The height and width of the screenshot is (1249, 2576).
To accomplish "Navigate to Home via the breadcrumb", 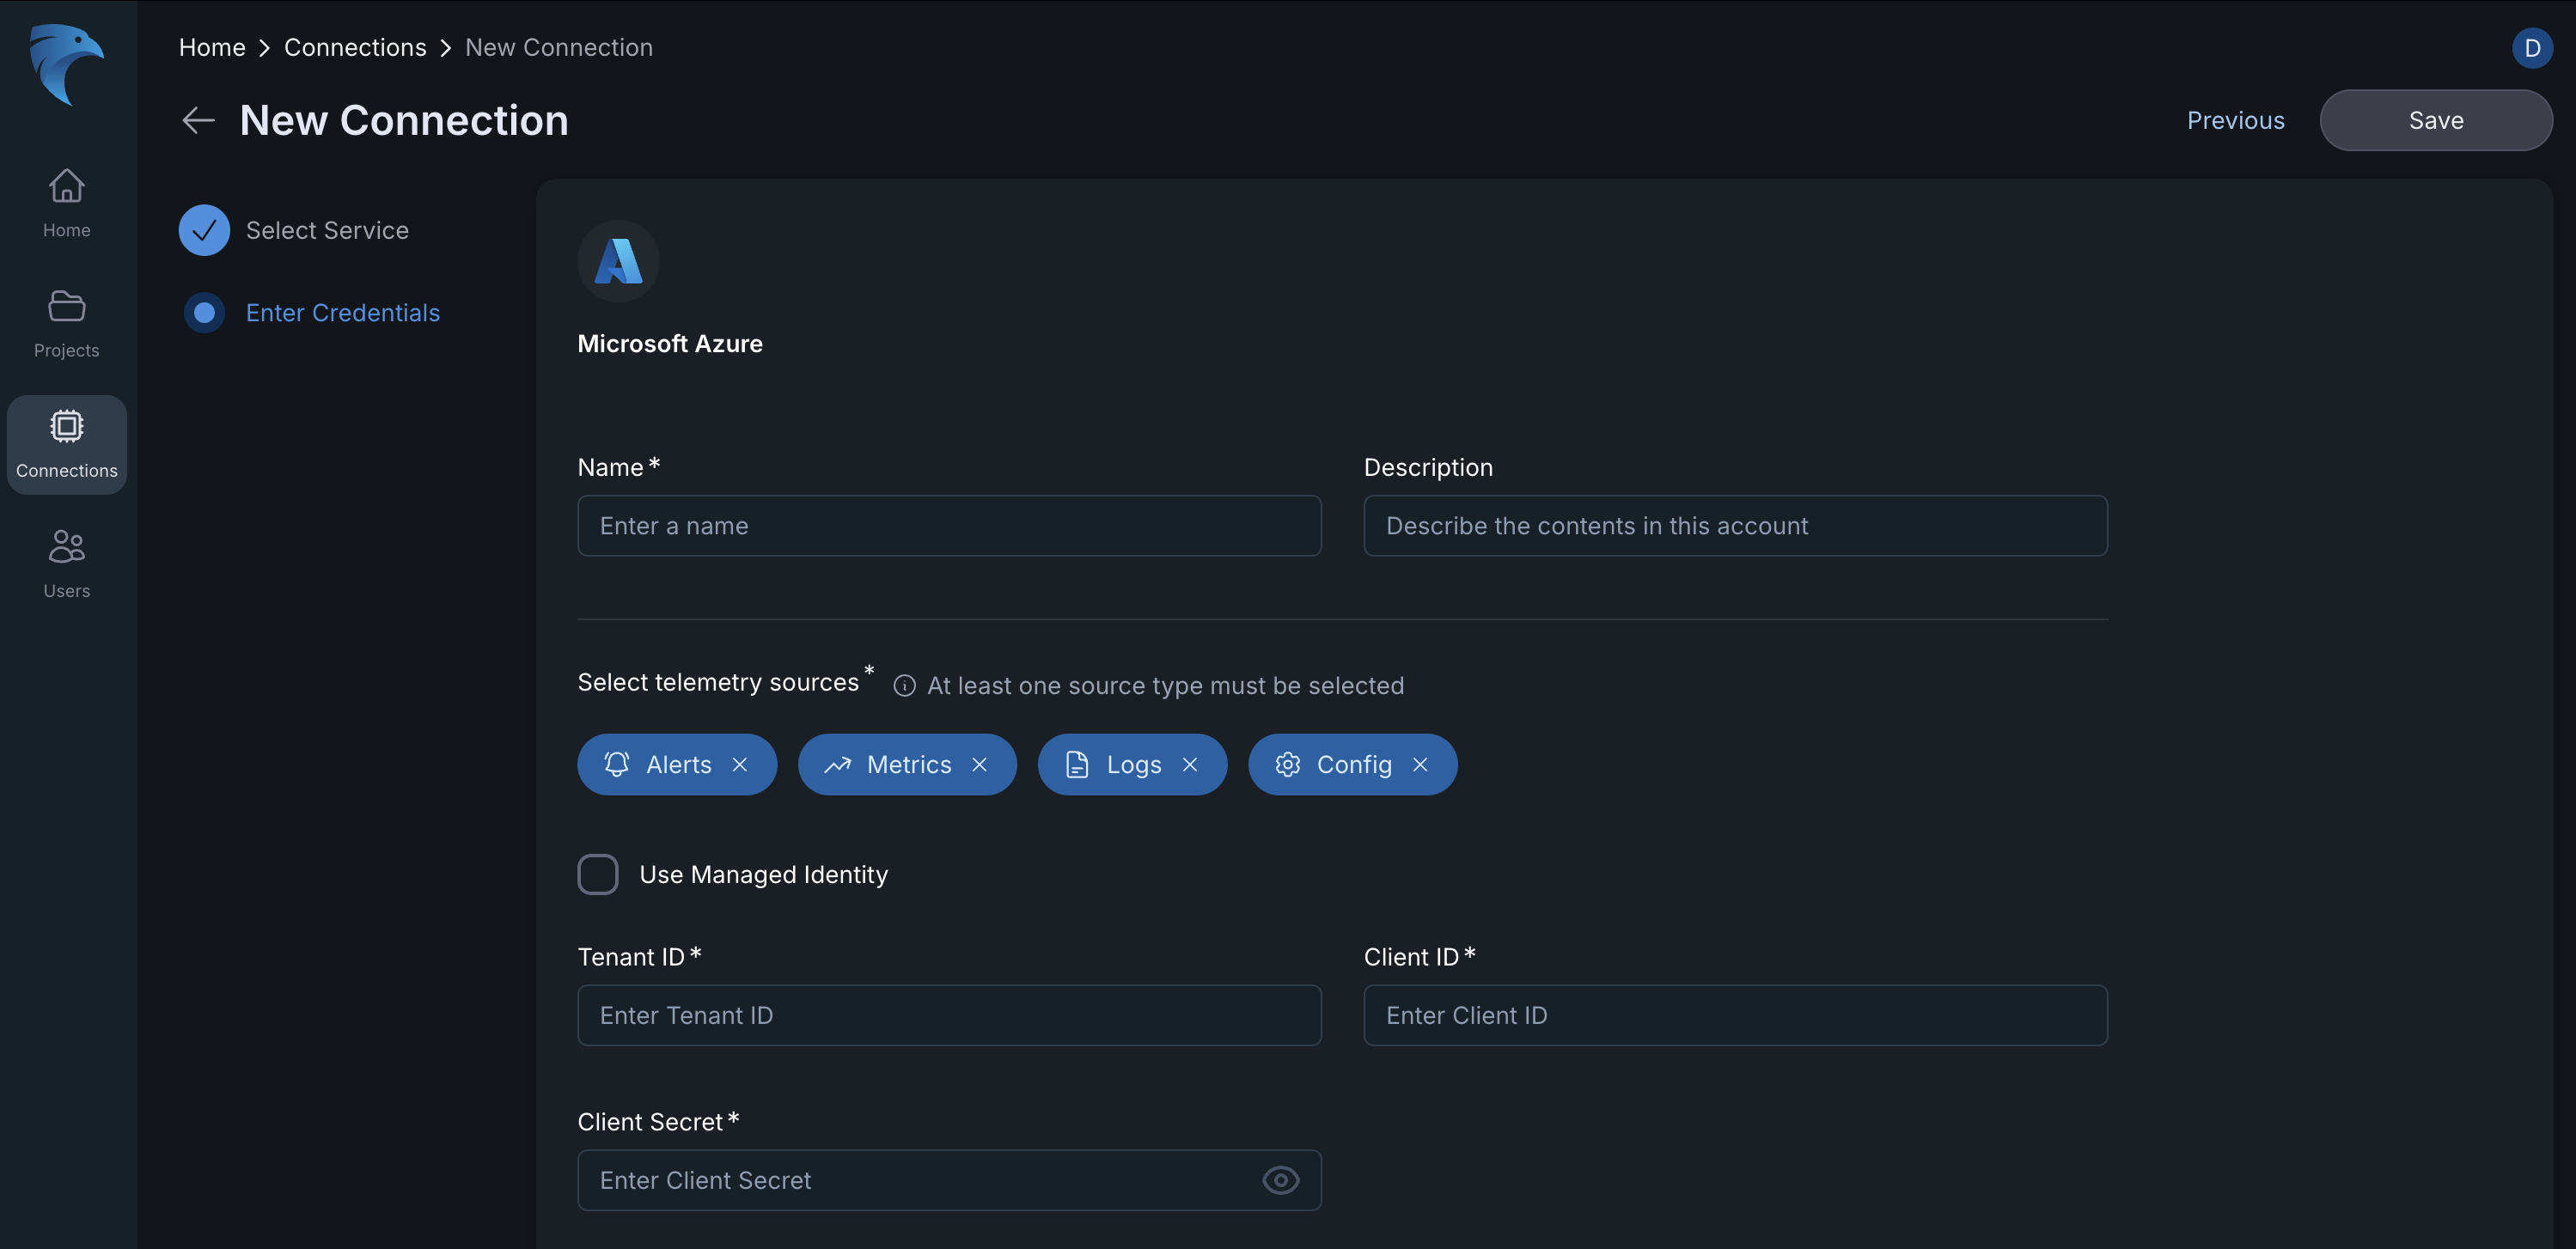I will click(x=211, y=47).
